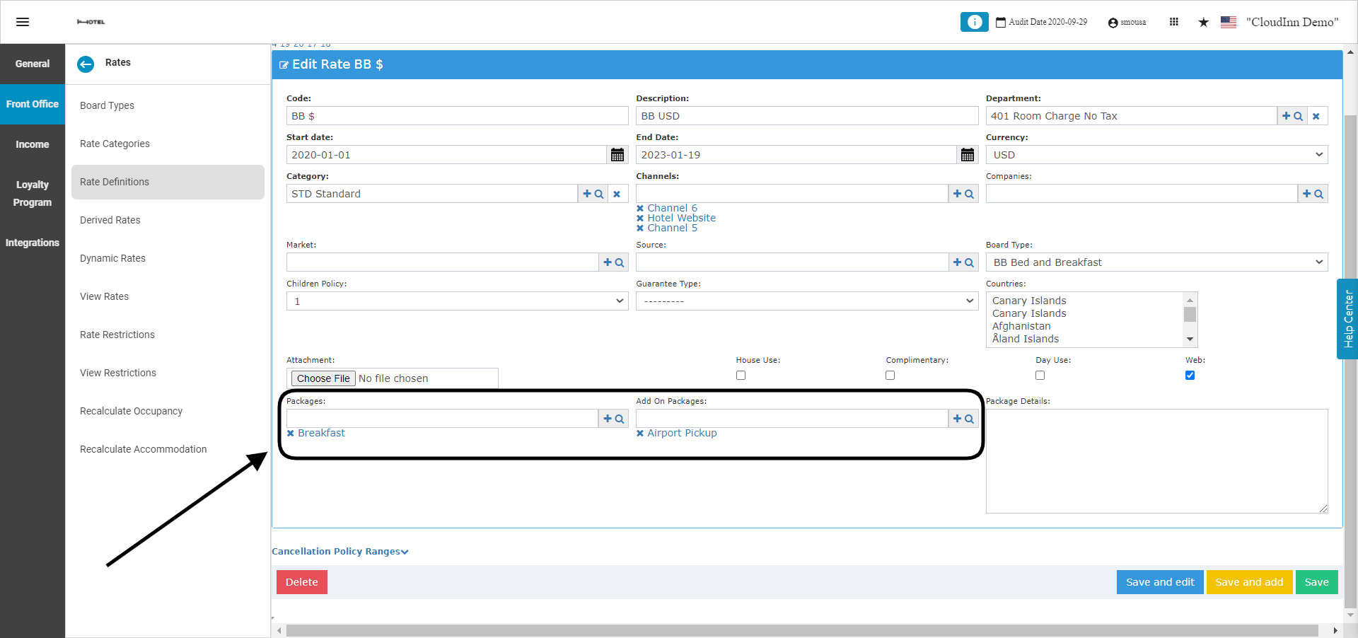The image size is (1358, 638).
Task: Open Board Types menu item
Action: [x=168, y=105]
